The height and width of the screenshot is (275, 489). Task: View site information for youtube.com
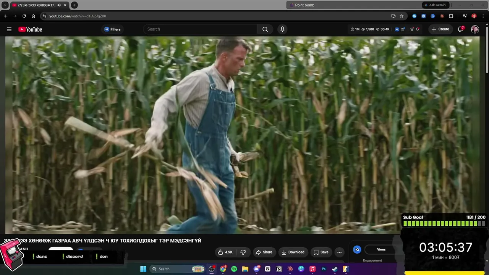coord(44,16)
